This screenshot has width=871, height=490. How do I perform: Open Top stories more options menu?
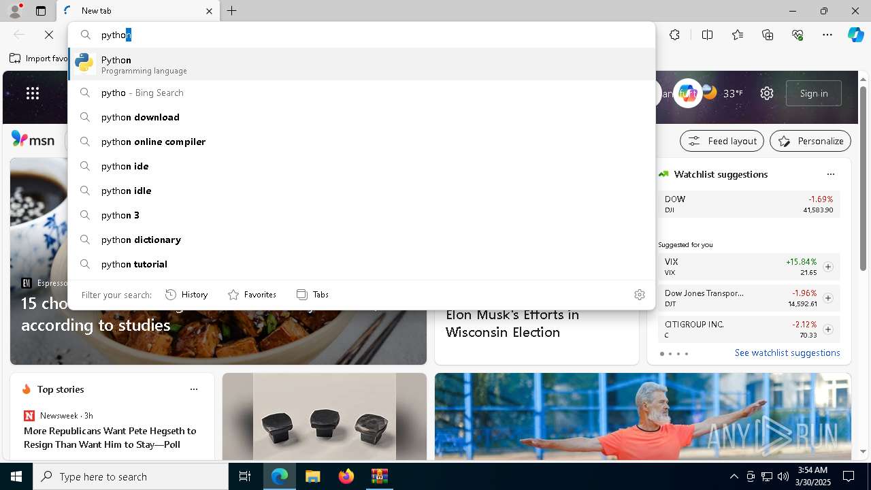pos(194,389)
